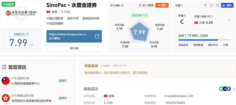236x105 pixels.
Task: Click the 牌照指數 7.79 value
Action: coord(120,29)
